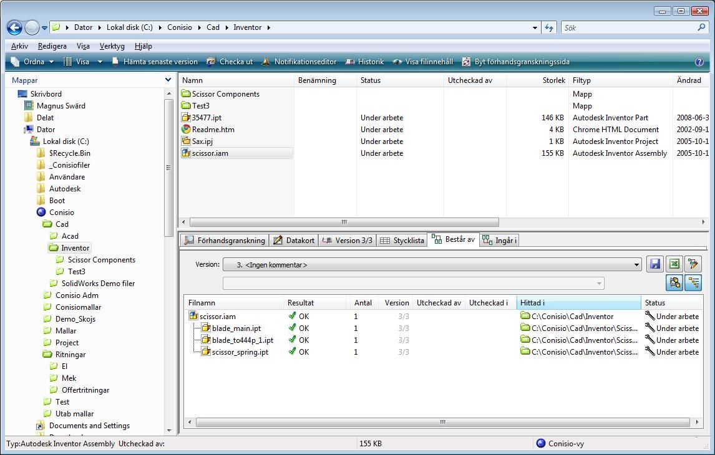Click the file list horizontal scrollbar
The image size is (715, 455).
(344, 223)
